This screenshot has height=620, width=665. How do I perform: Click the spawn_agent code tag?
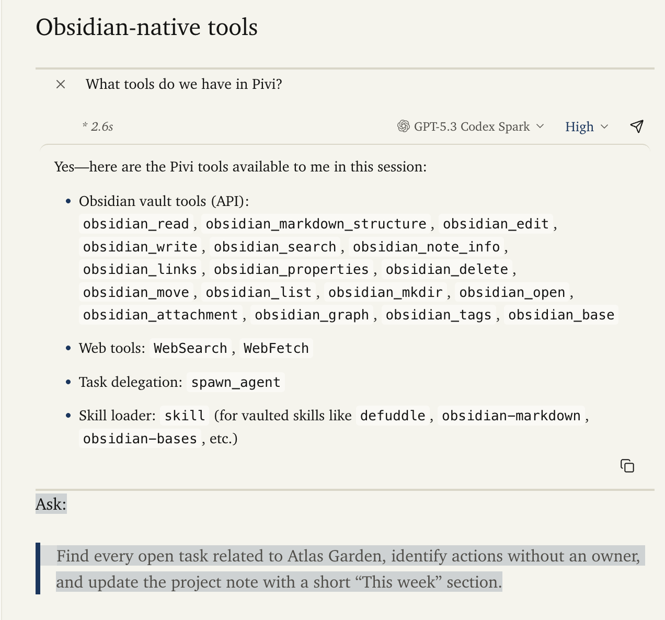(x=235, y=382)
